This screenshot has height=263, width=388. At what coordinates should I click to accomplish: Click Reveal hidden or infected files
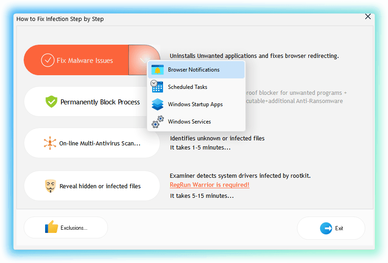coord(92,186)
